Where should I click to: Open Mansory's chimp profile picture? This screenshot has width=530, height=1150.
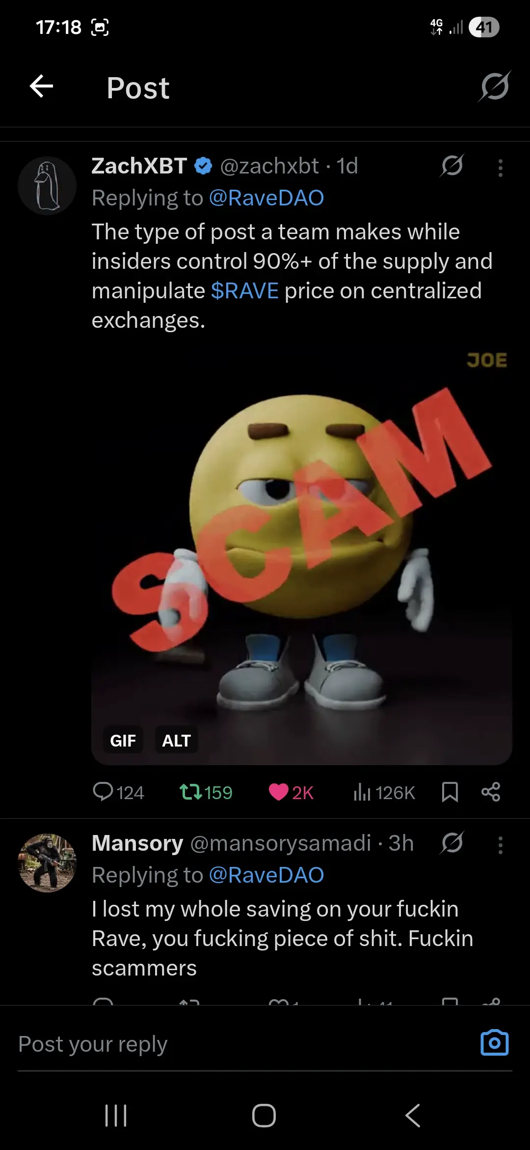click(x=47, y=863)
